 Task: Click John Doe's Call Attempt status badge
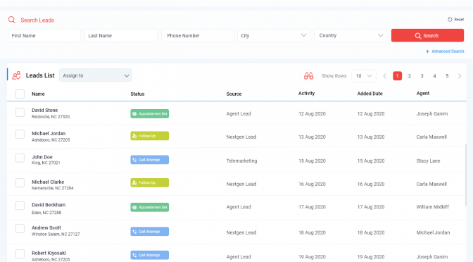click(150, 160)
